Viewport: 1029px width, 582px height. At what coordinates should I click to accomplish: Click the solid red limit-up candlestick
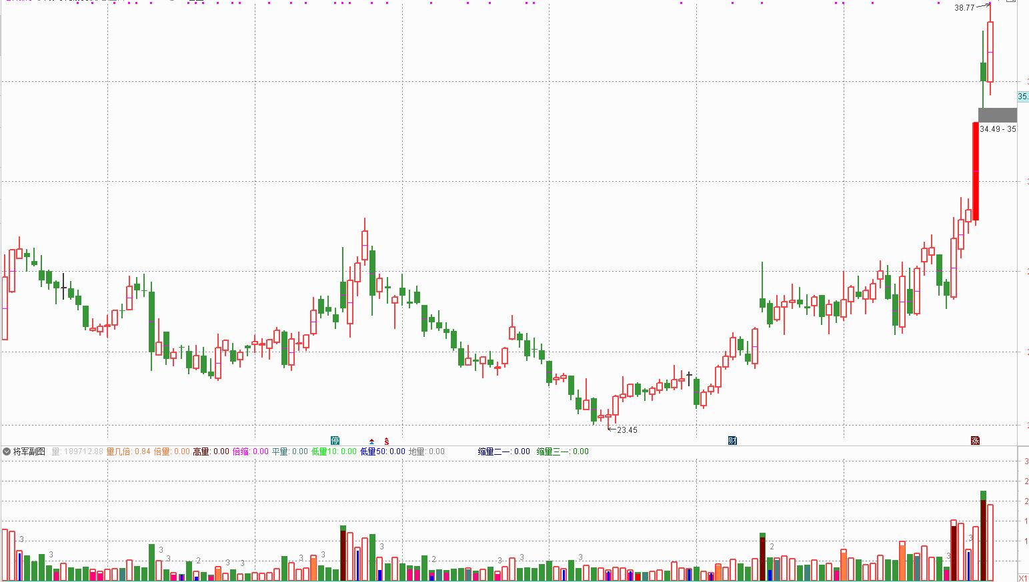[976, 171]
